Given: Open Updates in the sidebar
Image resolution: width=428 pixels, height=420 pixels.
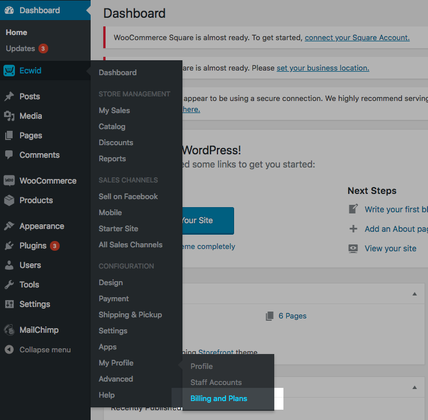Looking at the screenshot, I should click(21, 49).
